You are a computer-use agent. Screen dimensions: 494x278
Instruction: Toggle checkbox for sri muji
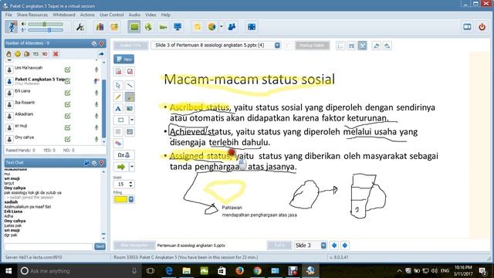(67, 127)
